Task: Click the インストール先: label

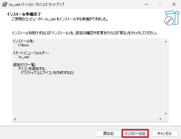Action: point(24,41)
